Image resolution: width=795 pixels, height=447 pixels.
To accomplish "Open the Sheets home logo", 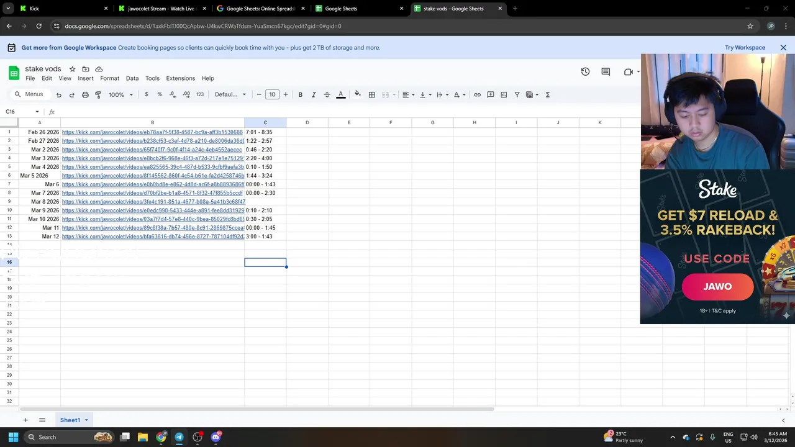I will (14, 73).
